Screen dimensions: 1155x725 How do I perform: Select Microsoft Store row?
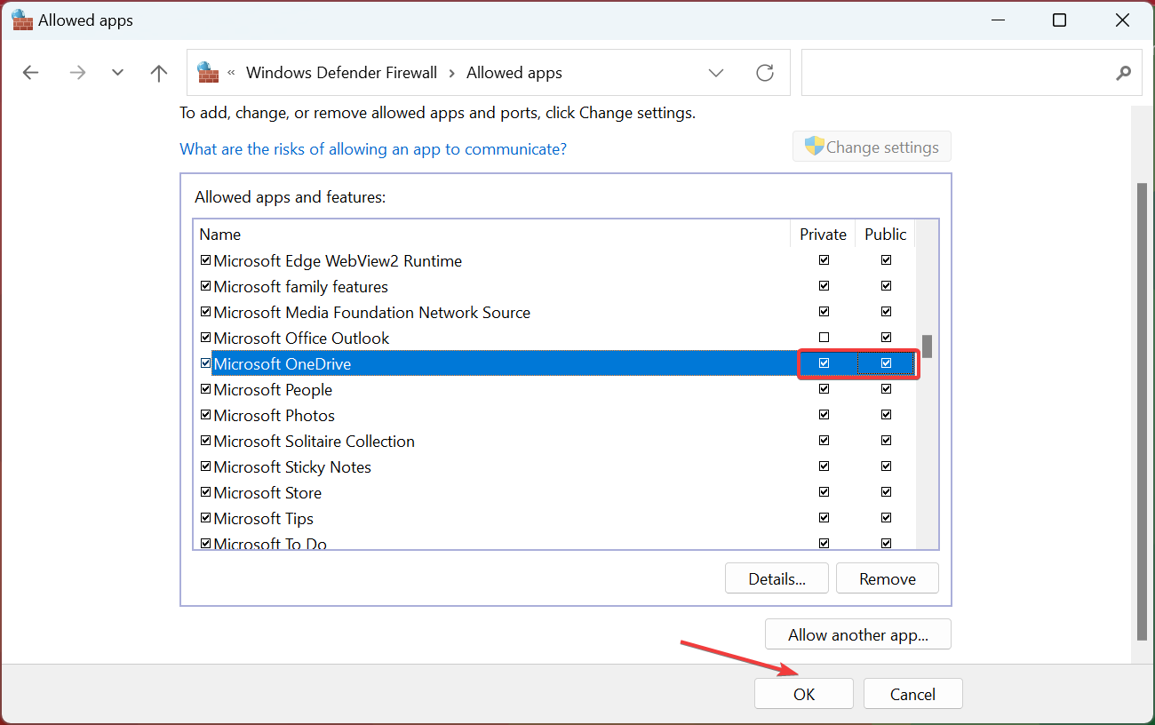click(554, 492)
